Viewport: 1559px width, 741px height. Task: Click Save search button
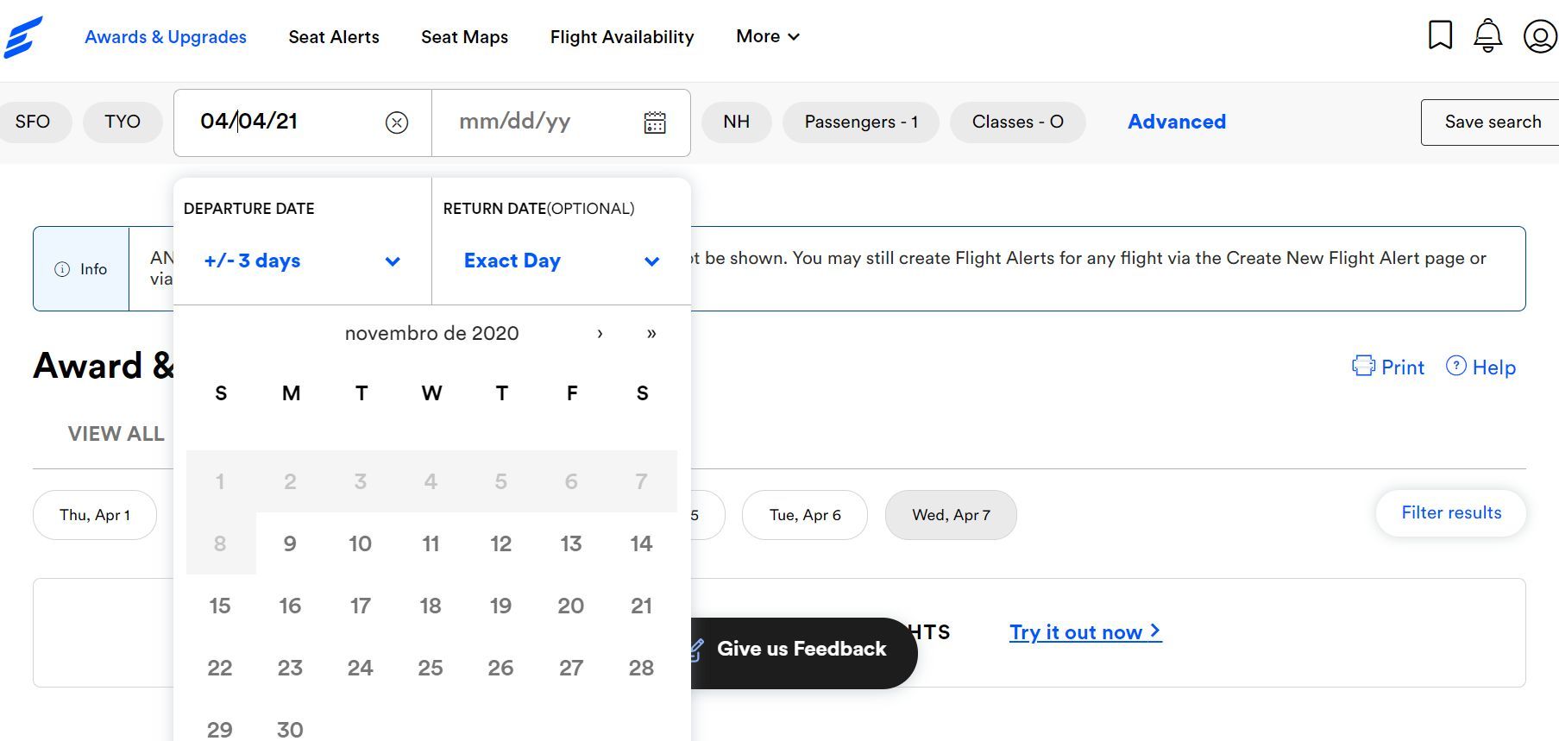[1490, 122]
